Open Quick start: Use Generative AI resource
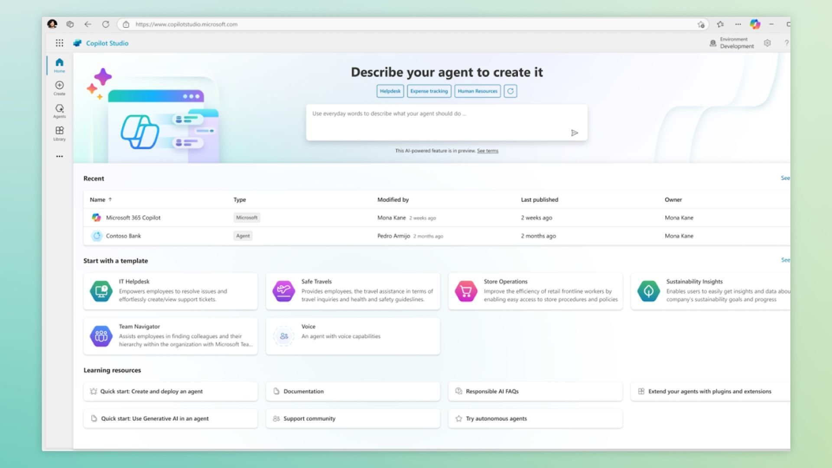 click(171, 419)
